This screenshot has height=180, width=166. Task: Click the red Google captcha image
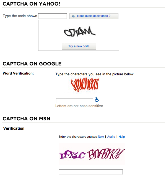[x=85, y=85]
